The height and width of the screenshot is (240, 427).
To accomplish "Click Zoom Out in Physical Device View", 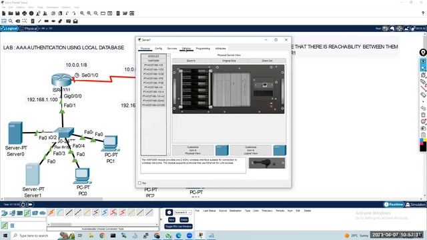I will [267, 61].
